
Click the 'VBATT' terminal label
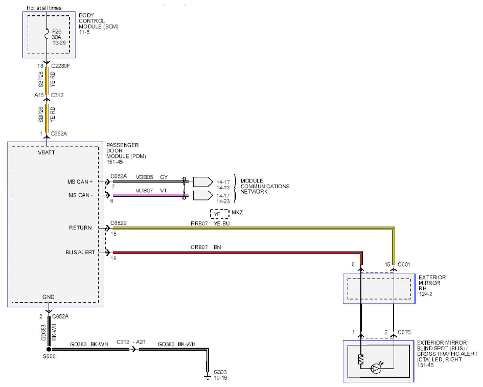pyautogui.click(x=47, y=152)
